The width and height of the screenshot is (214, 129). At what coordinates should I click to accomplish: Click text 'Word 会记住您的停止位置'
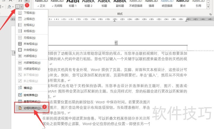pyautogui.click(x=104, y=124)
